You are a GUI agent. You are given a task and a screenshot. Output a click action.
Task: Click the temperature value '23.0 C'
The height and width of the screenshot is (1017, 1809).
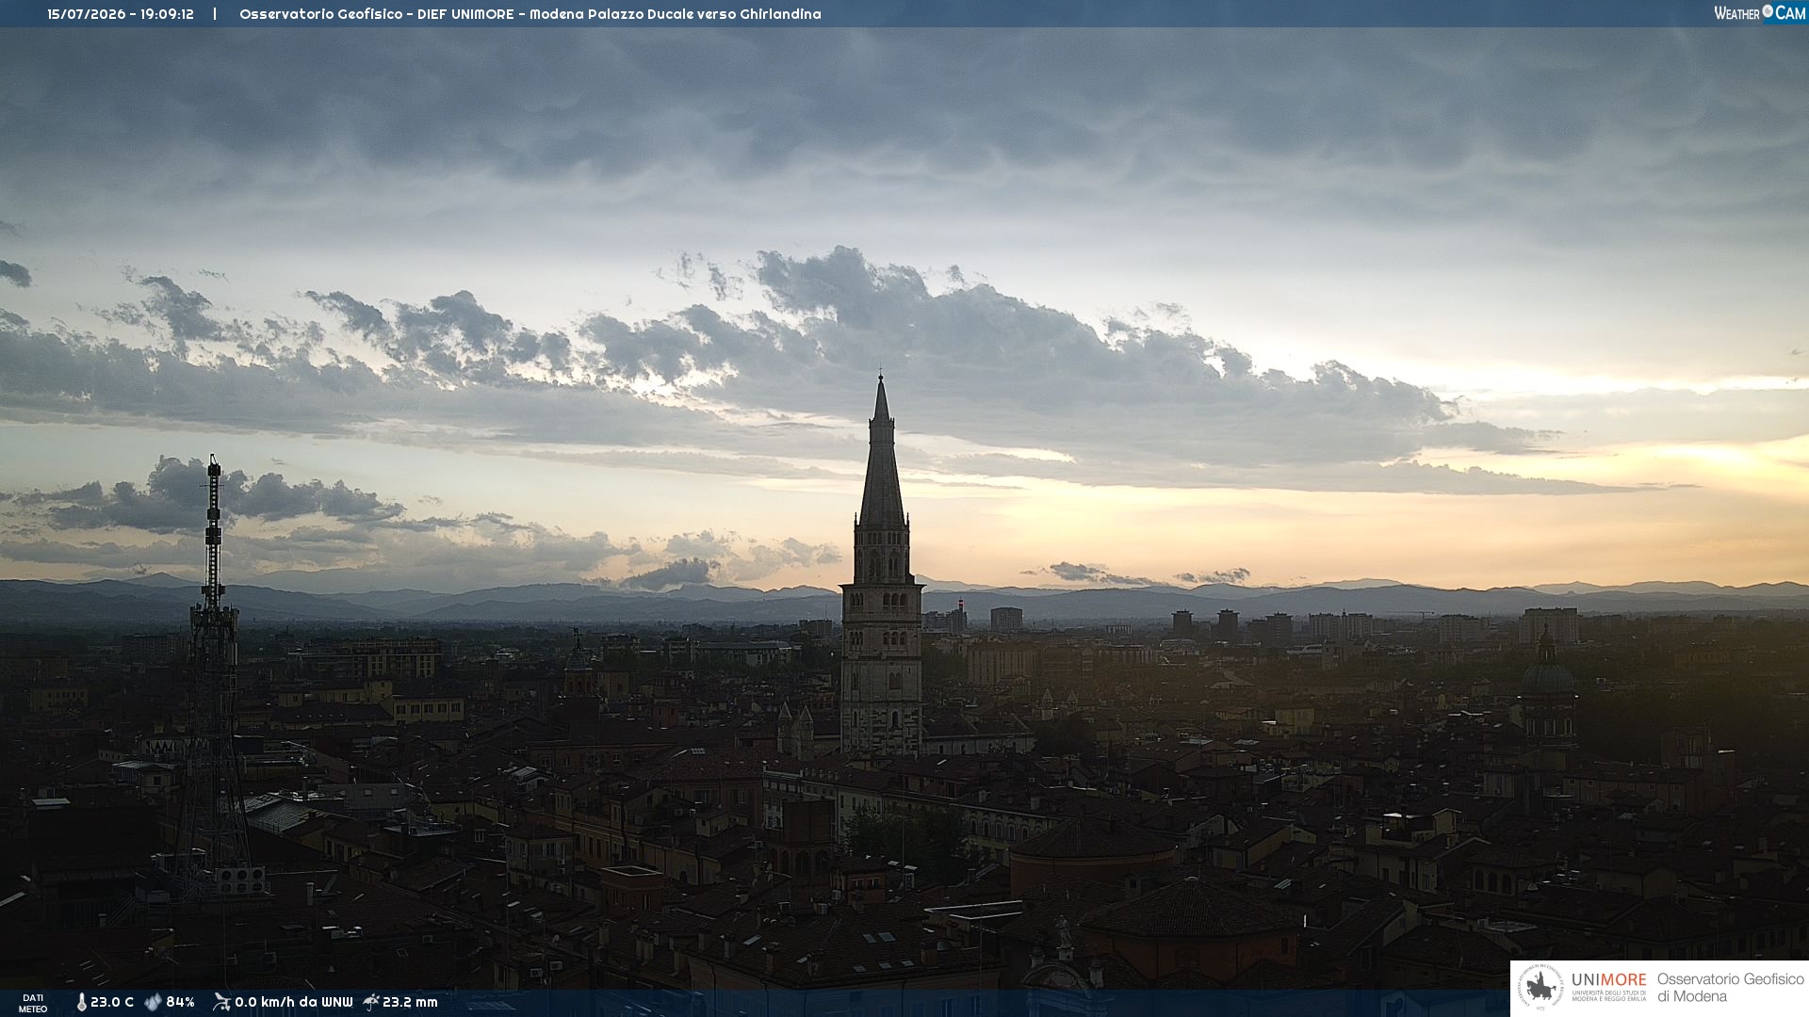(x=112, y=1002)
